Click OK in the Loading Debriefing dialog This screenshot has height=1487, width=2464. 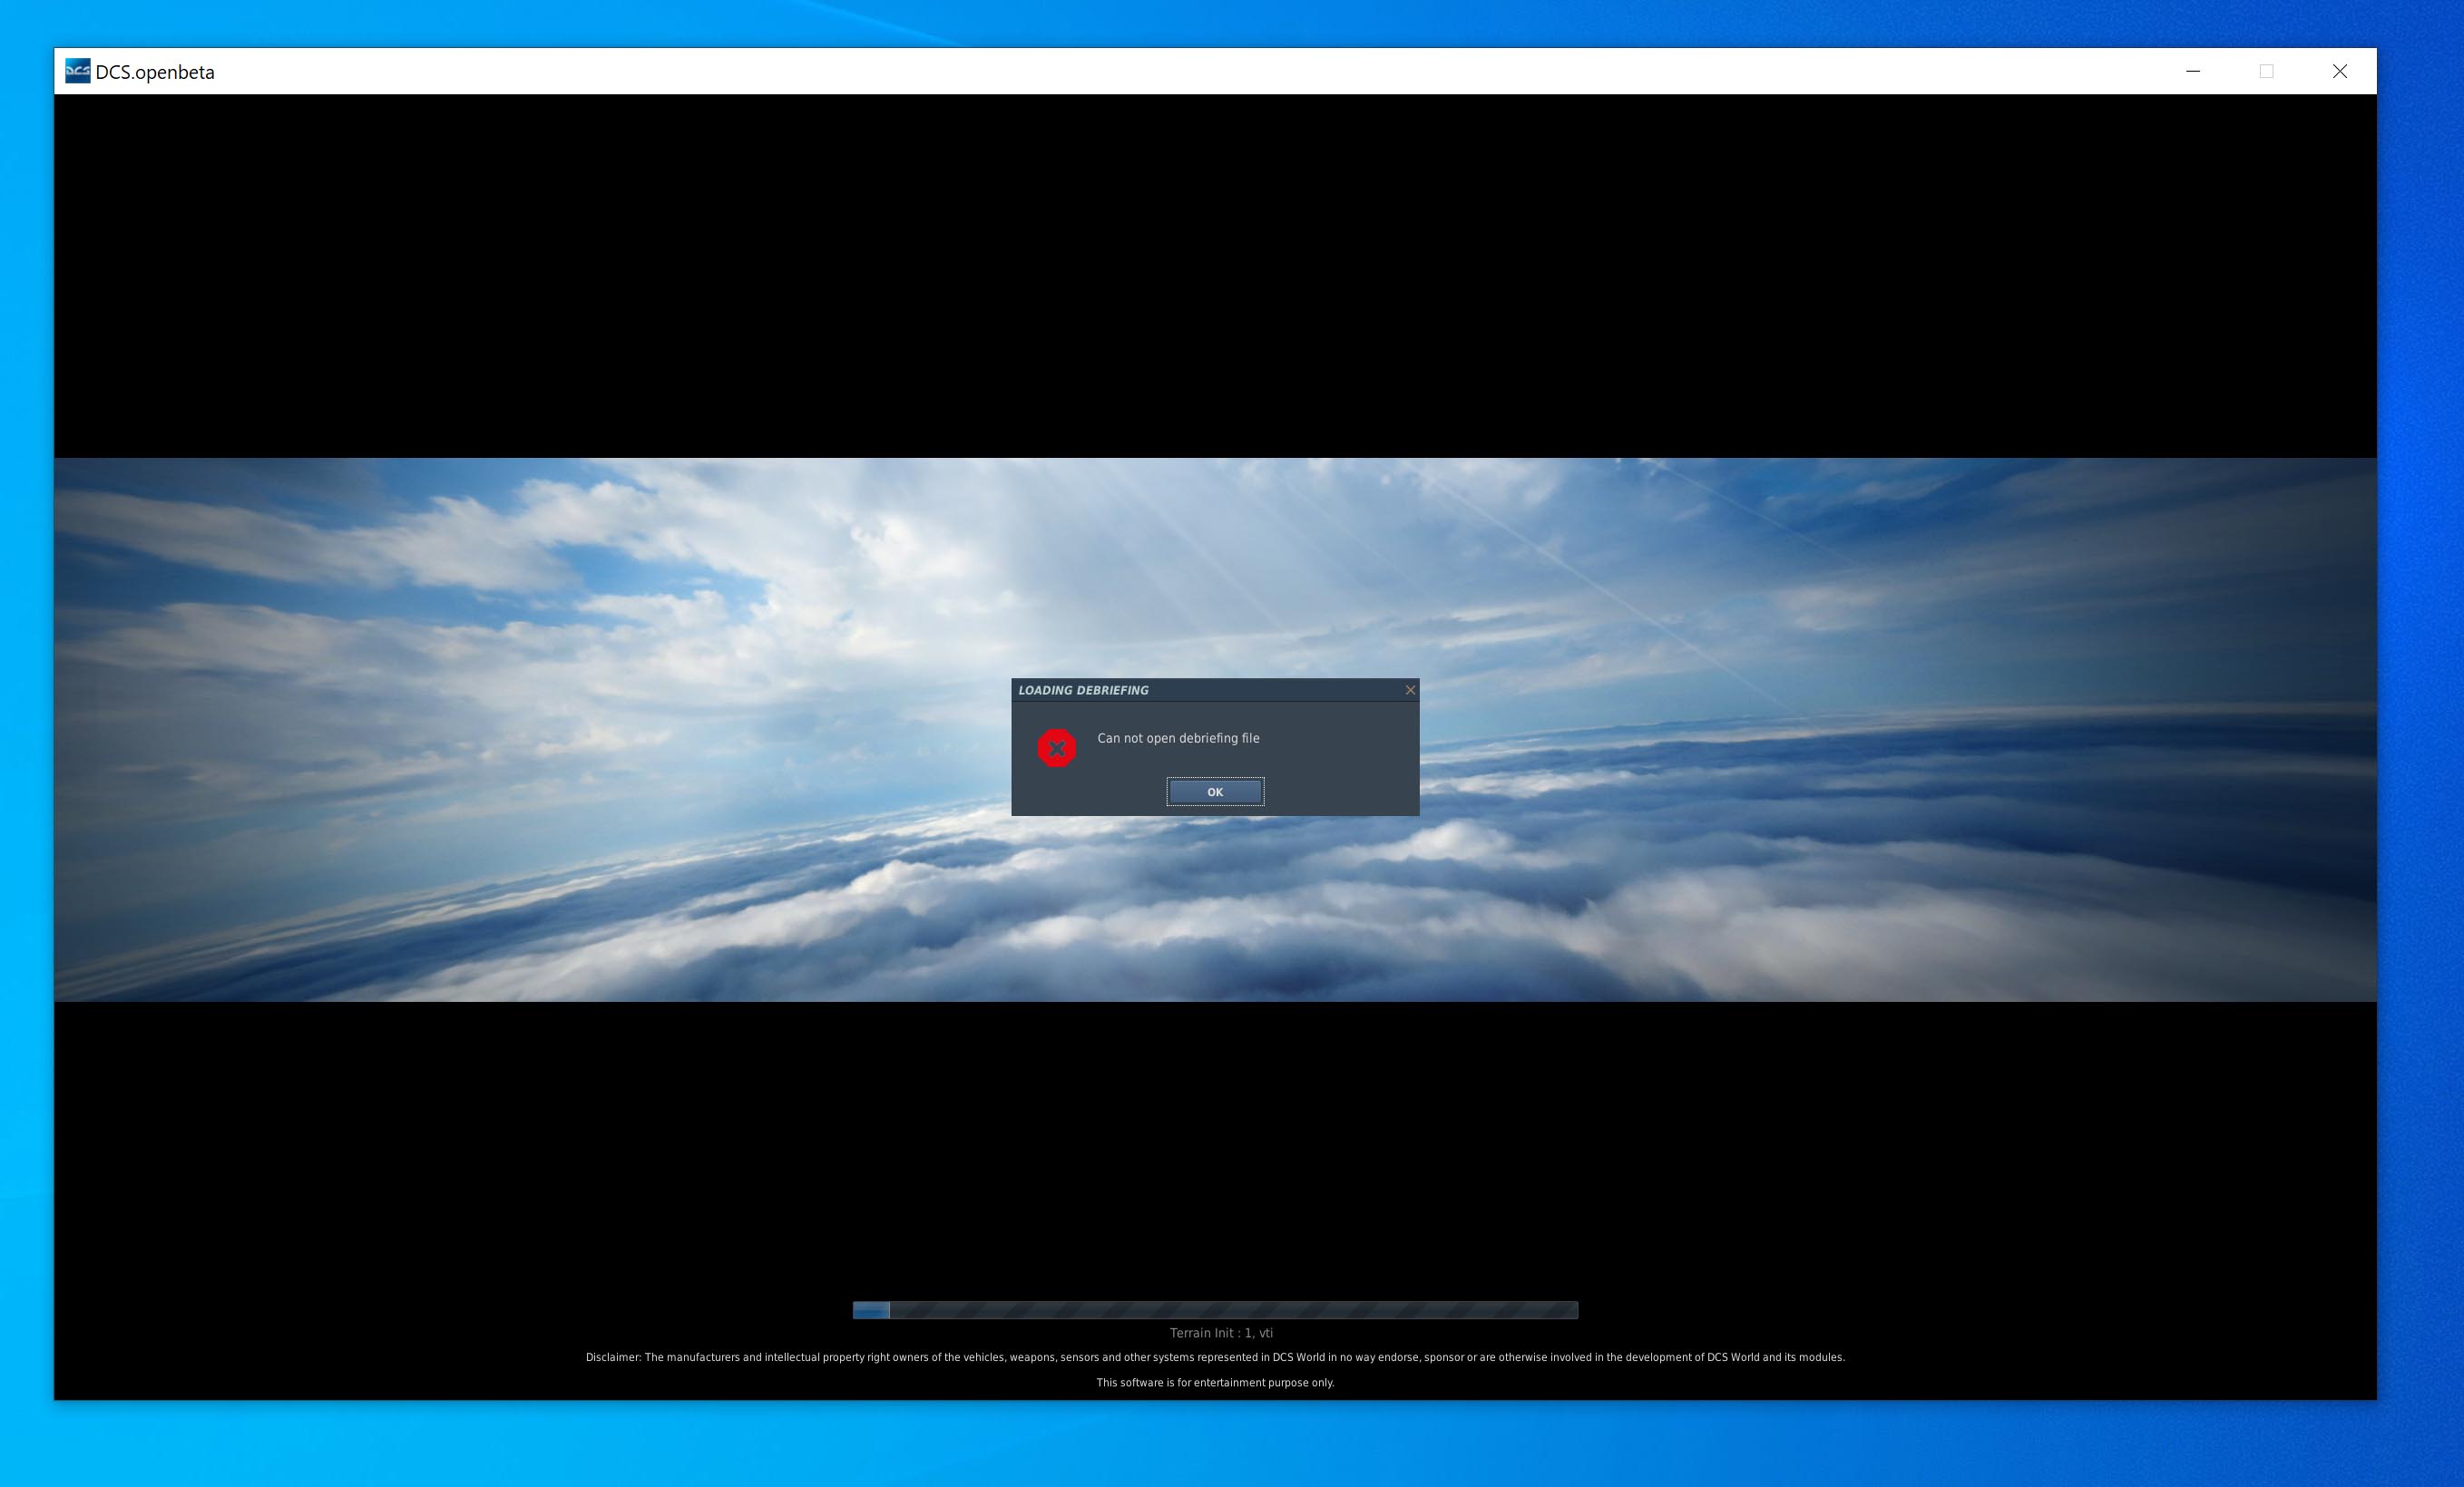(1215, 792)
